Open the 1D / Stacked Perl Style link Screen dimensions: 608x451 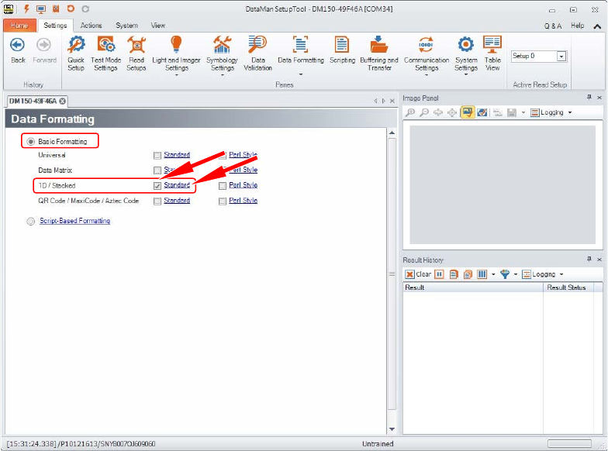pyautogui.click(x=244, y=184)
